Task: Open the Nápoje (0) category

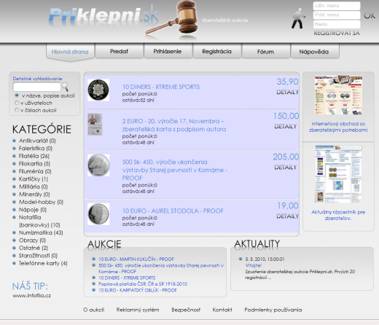Action: tap(33, 210)
